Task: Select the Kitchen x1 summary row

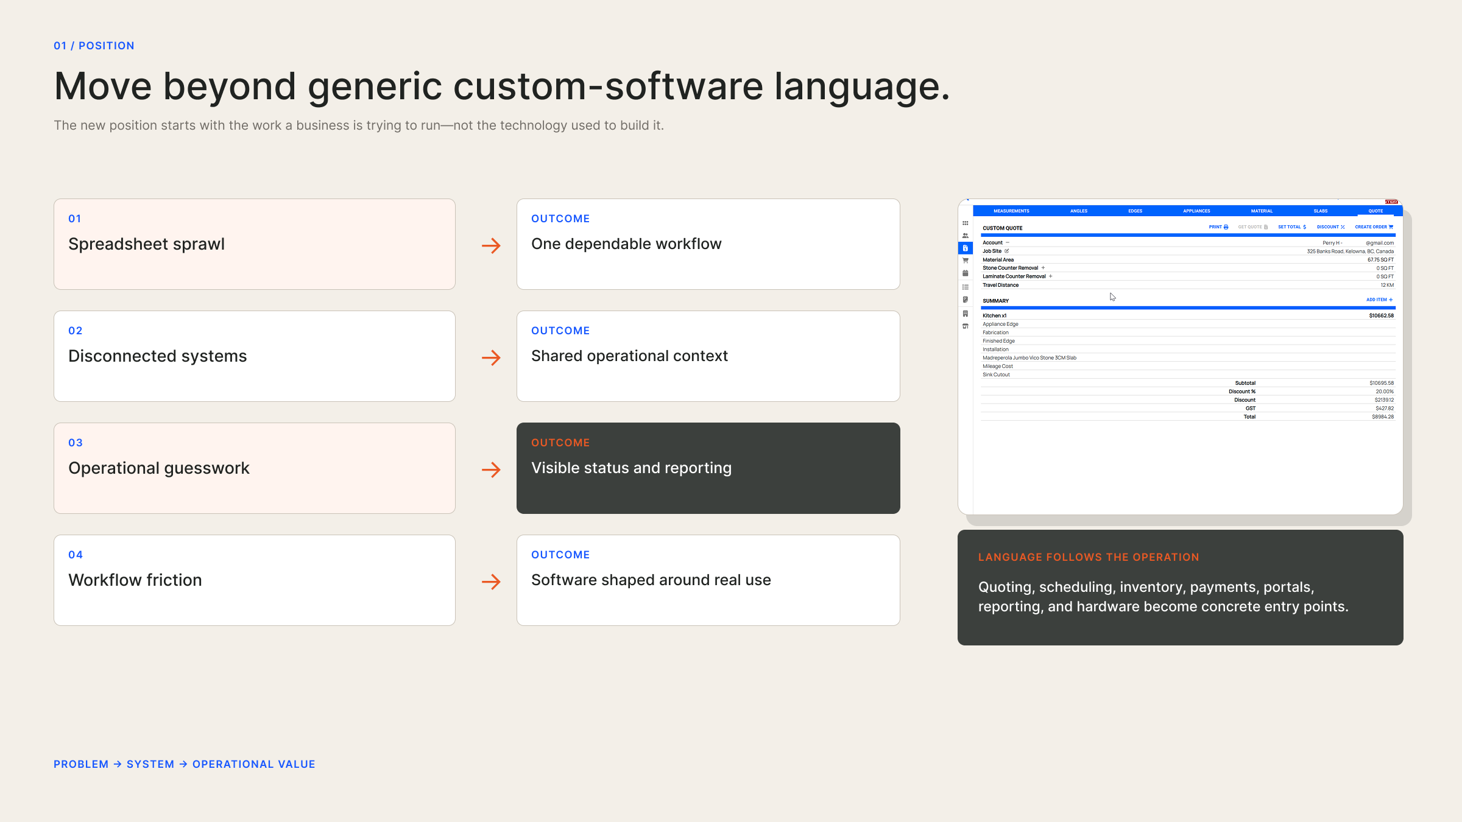Action: click(x=1188, y=315)
